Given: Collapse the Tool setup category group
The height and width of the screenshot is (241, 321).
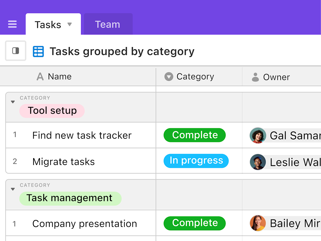Looking at the screenshot, I should click(x=13, y=102).
